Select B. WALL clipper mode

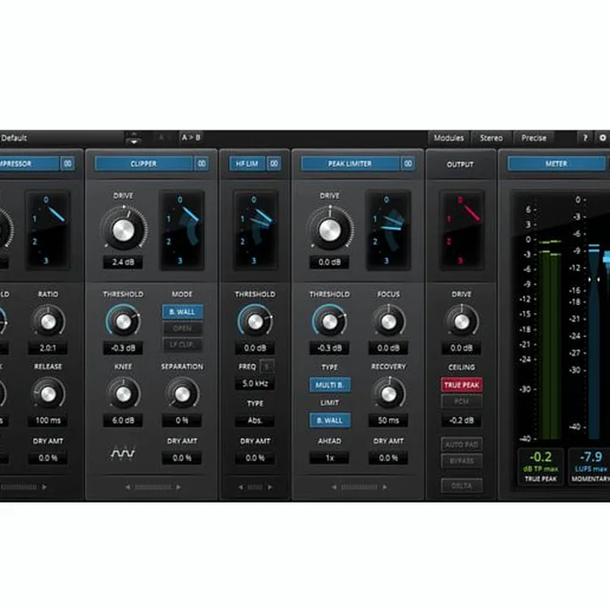point(182,312)
